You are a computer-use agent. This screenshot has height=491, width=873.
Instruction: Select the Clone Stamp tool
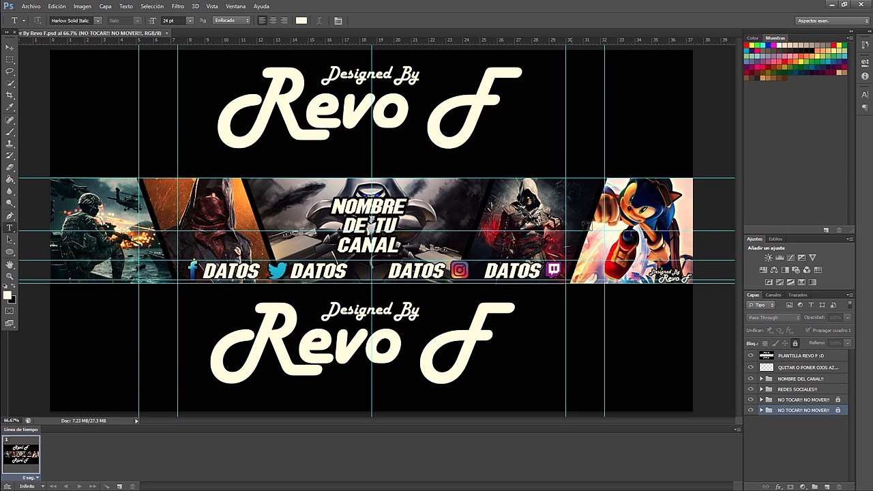[x=10, y=144]
